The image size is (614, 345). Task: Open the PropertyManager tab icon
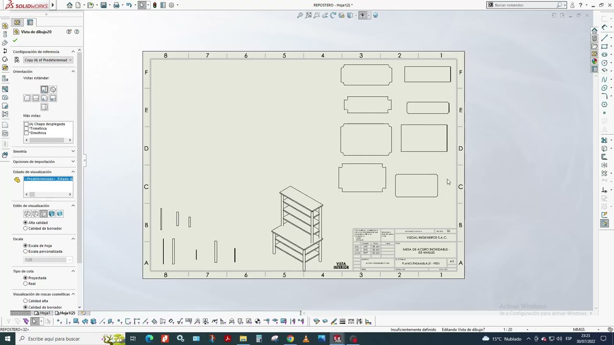(x=30, y=23)
